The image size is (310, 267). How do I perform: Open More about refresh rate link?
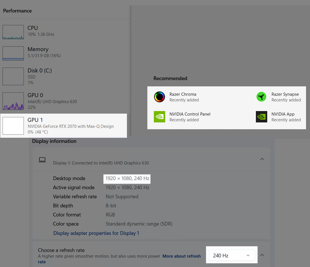tap(181, 256)
